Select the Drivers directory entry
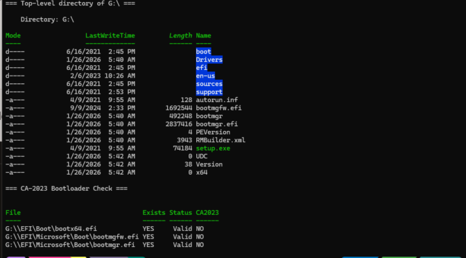The image size is (466, 258). point(209,60)
